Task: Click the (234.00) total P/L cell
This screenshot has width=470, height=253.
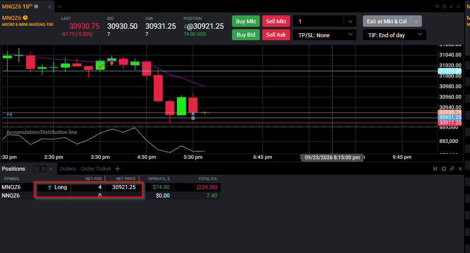Action: click(x=207, y=188)
